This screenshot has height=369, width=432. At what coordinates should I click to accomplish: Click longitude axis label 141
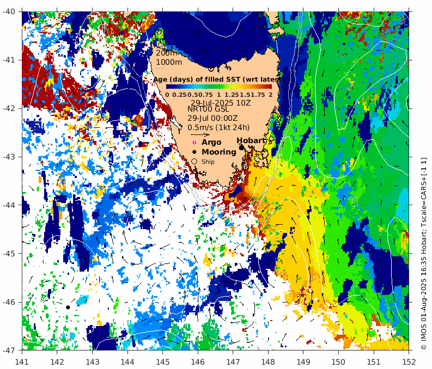click(x=22, y=361)
